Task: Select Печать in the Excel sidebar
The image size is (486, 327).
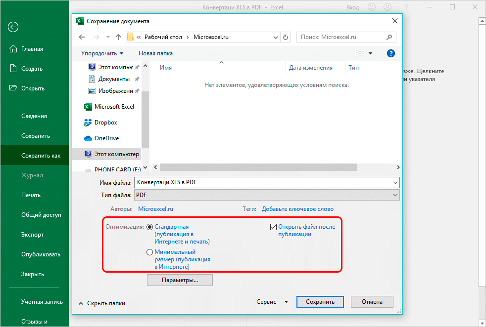Action: [31, 195]
